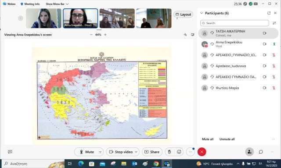Toggle Φωτίου Μαρία's muted microphone
Viewport: 281px width, 168px height.
(274, 88)
